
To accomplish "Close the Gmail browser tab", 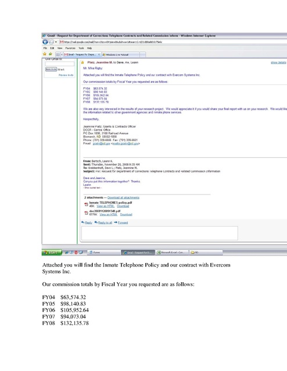I will (x=99, y=55).
